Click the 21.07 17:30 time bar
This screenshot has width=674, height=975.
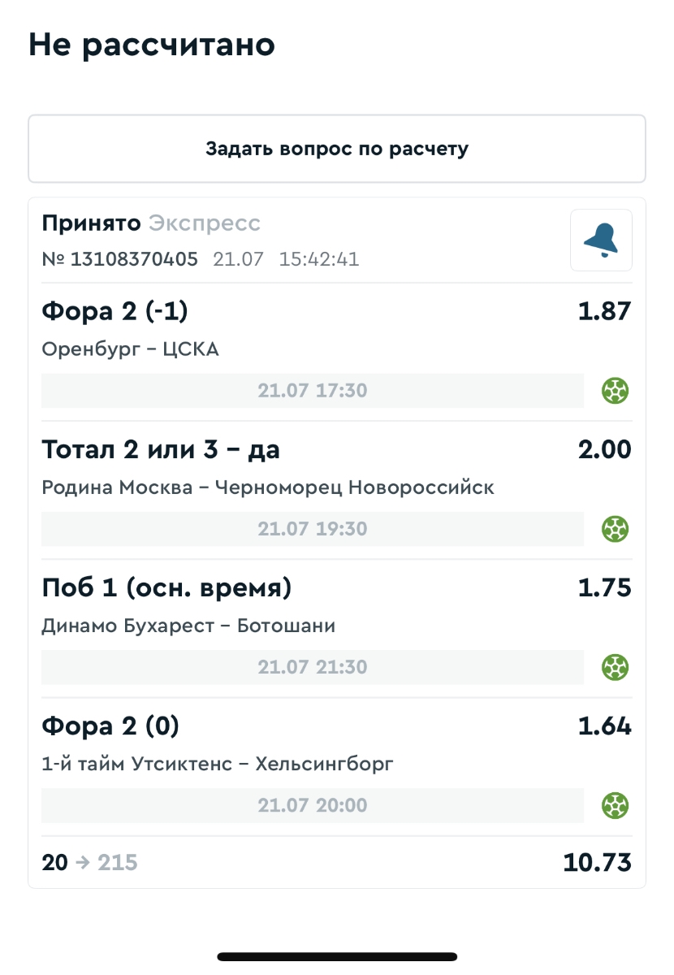(x=313, y=391)
